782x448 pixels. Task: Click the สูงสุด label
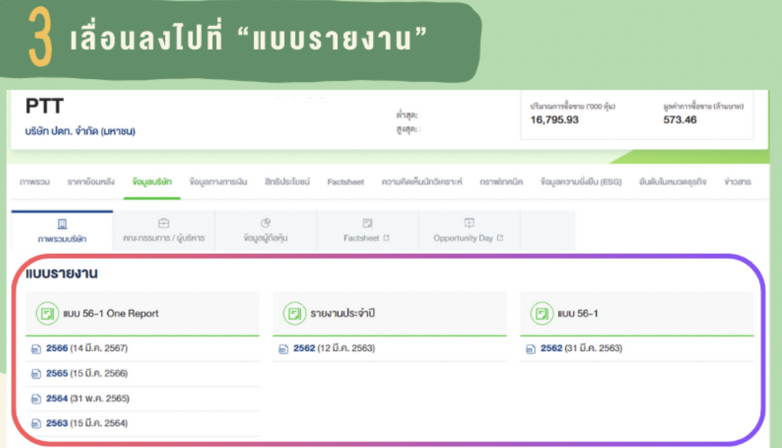408,129
